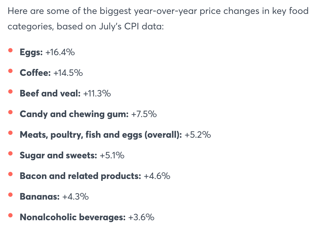Click the +4.3% bananas percentage
The image size is (317, 229).
76,197
